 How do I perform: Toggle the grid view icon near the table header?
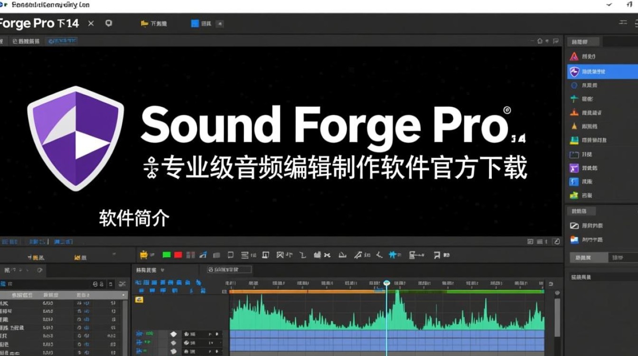111,284
